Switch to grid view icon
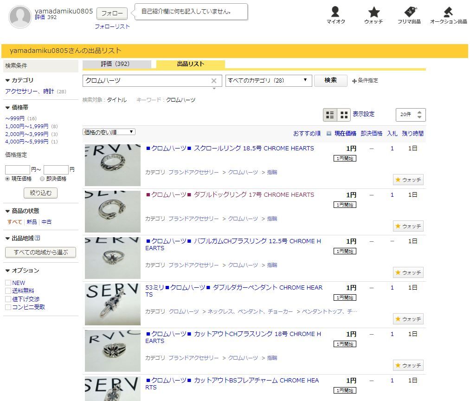The image size is (470, 401). pyautogui.click(x=344, y=115)
